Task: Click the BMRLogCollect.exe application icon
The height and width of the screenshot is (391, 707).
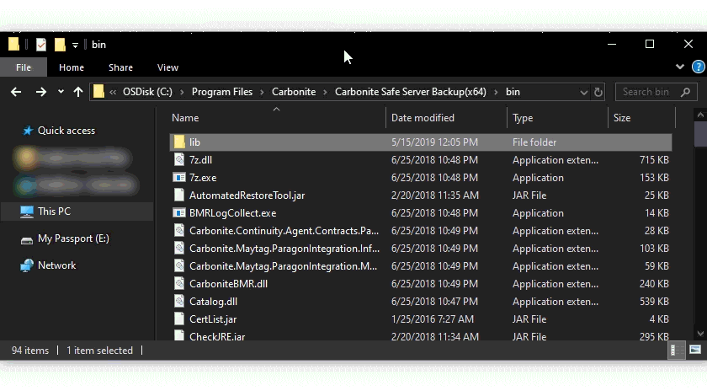Action: (179, 212)
